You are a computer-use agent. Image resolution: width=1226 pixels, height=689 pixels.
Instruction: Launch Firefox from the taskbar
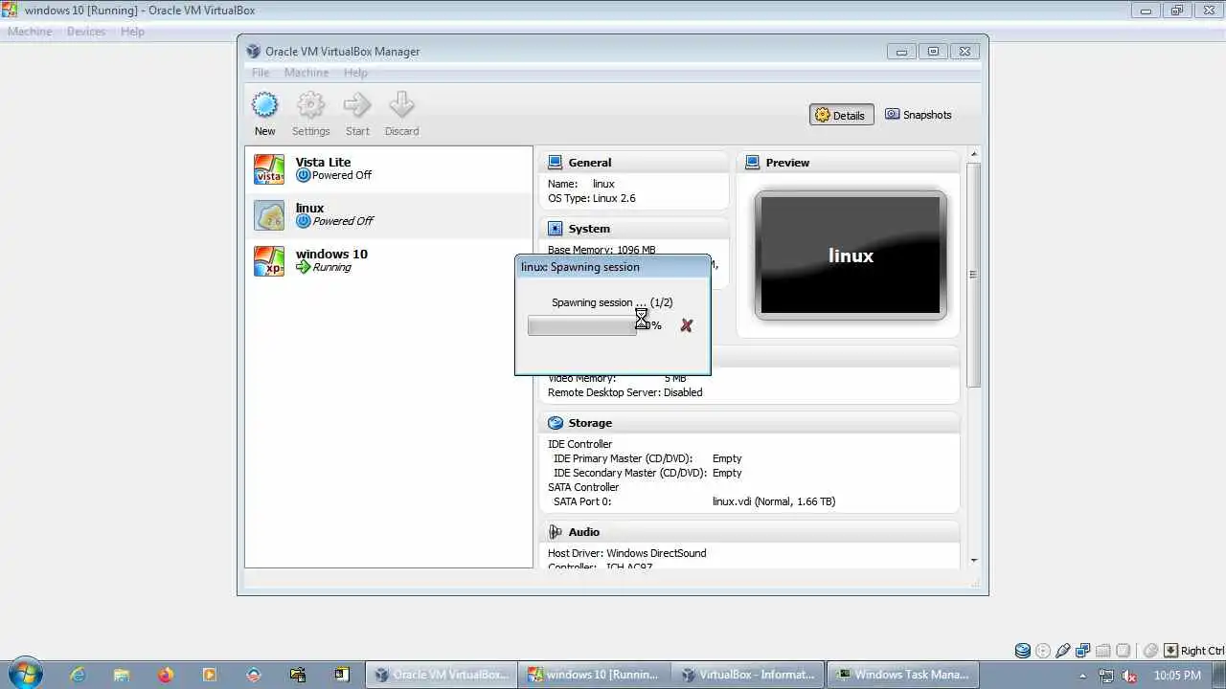[166, 675]
